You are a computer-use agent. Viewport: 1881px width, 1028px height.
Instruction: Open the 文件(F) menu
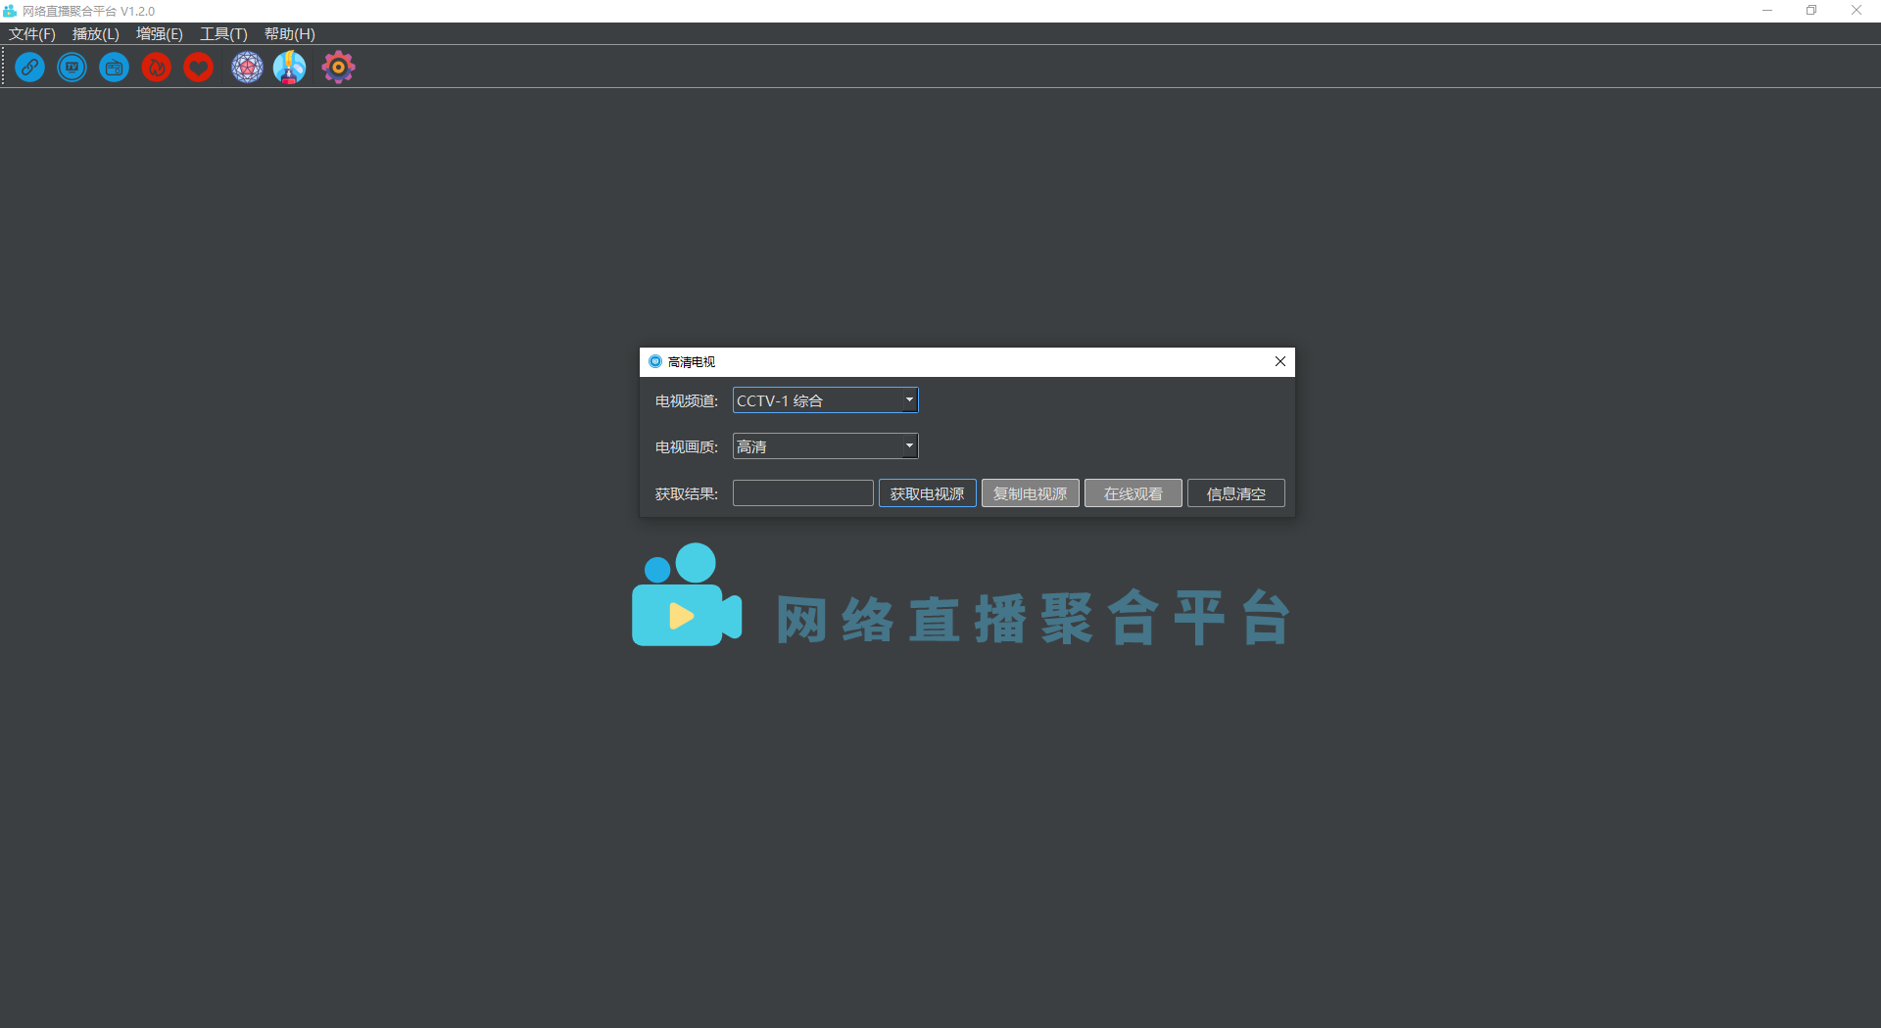[32, 34]
